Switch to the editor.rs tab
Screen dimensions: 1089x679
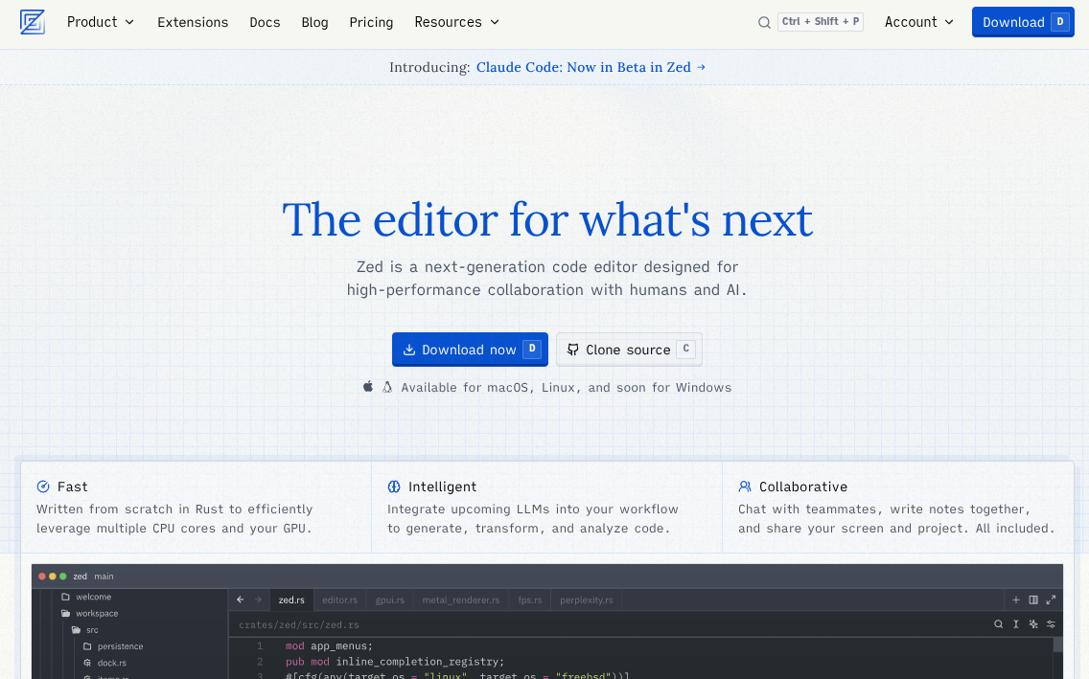tap(339, 600)
